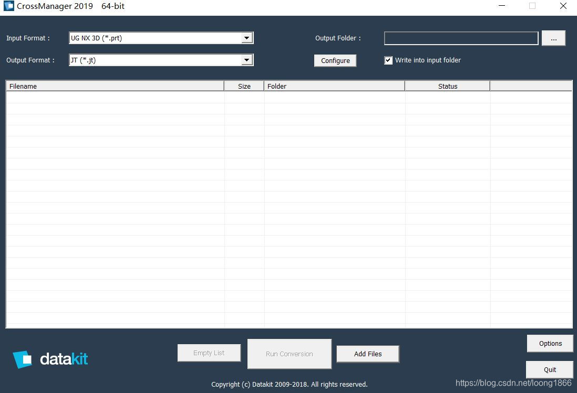
Task: Toggle Write into input folder checkbox
Action: [x=388, y=60]
